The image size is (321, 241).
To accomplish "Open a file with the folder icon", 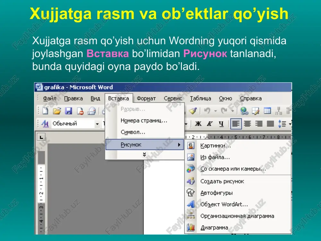I will tap(57, 111).
